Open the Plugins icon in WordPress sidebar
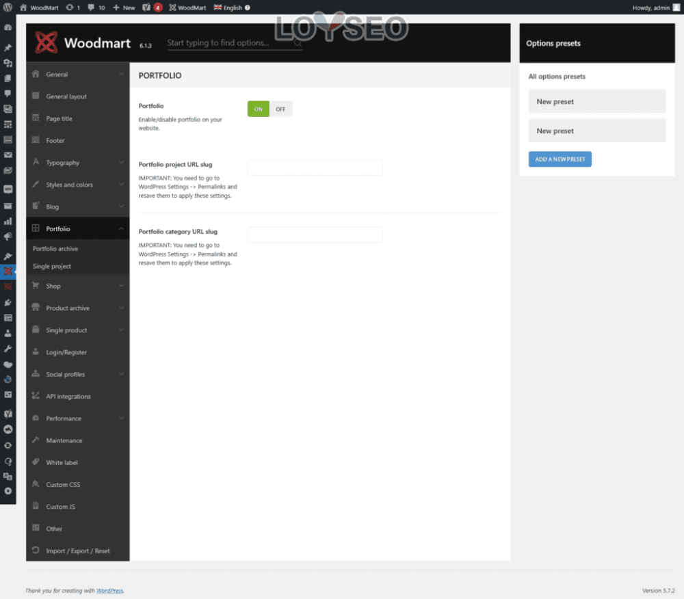This screenshot has height=599, width=684. click(8, 302)
